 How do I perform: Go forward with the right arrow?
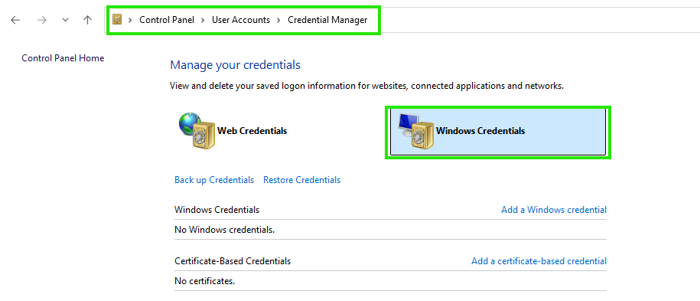tap(42, 20)
